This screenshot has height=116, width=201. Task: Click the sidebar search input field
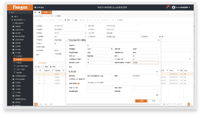click(20, 12)
